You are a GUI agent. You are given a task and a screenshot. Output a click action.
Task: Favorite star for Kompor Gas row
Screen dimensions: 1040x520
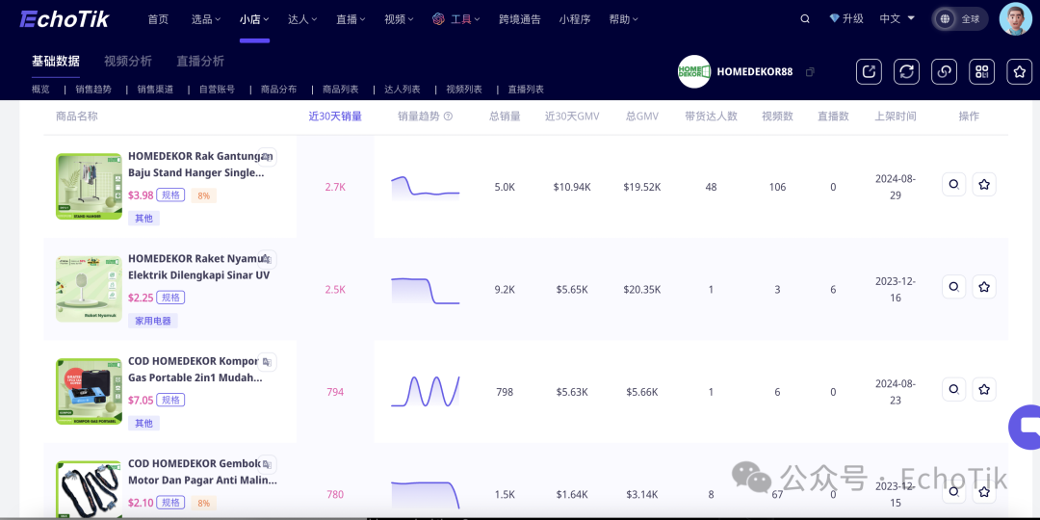point(984,389)
